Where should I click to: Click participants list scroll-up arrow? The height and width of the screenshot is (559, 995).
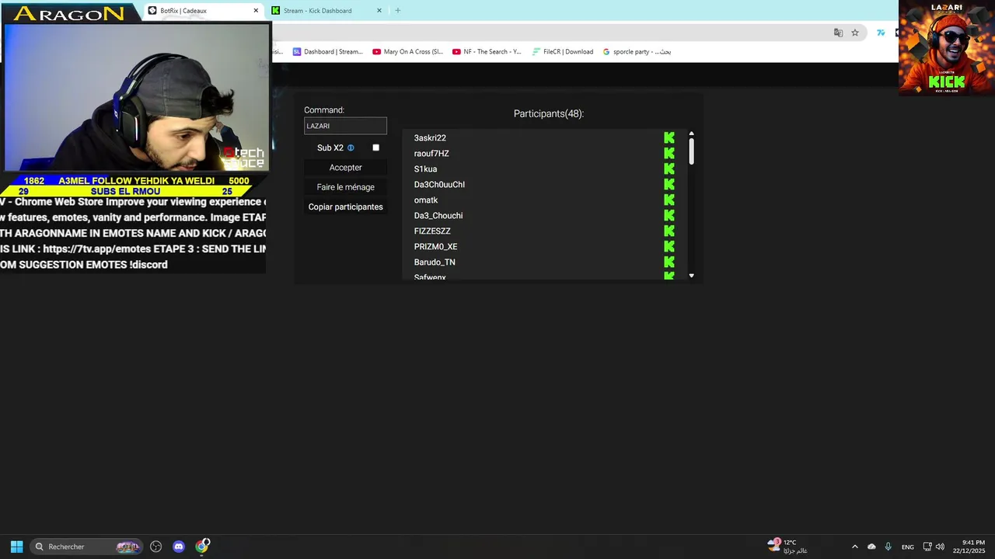pyautogui.click(x=691, y=134)
